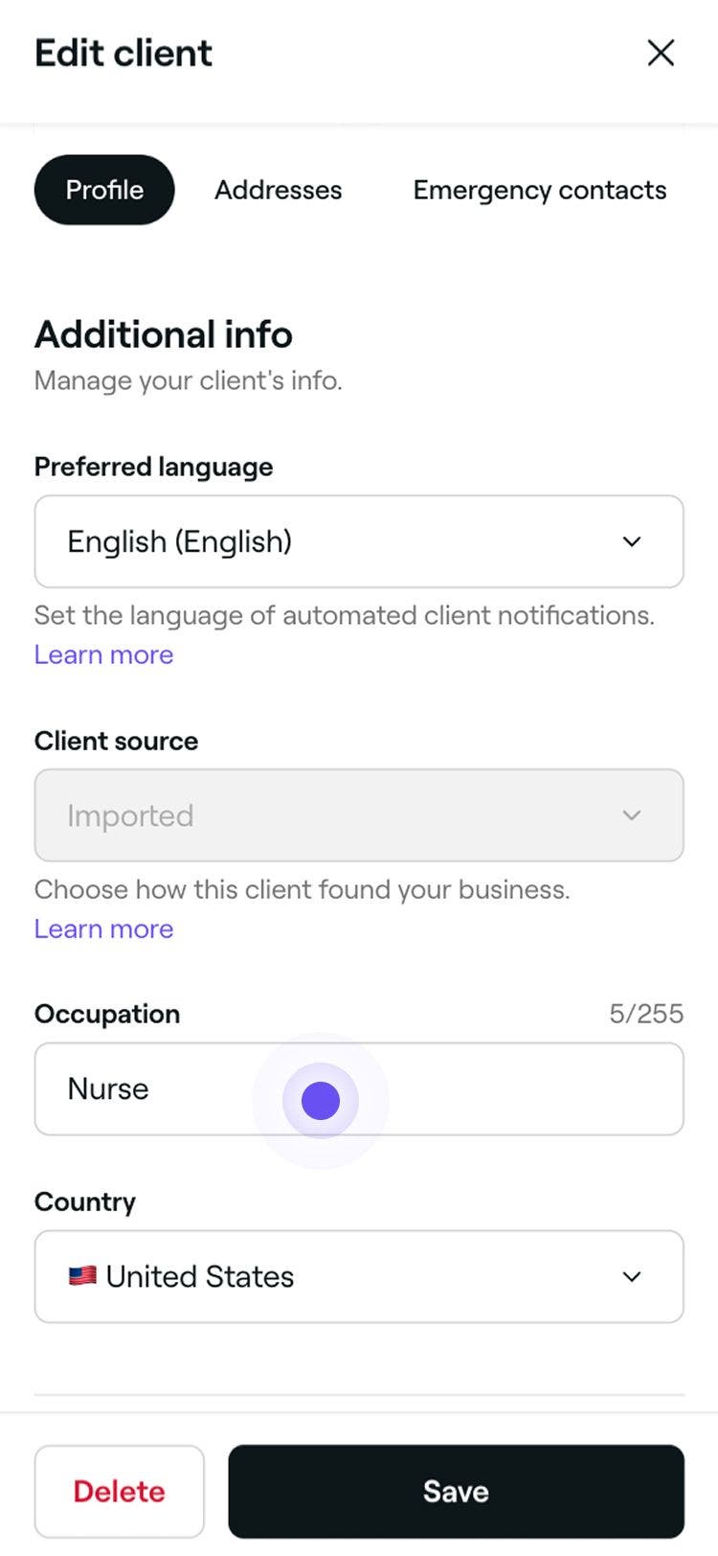Screen dimensions: 718x1556
Task: Click the Occupation character counter 5/255
Action: (646, 1014)
